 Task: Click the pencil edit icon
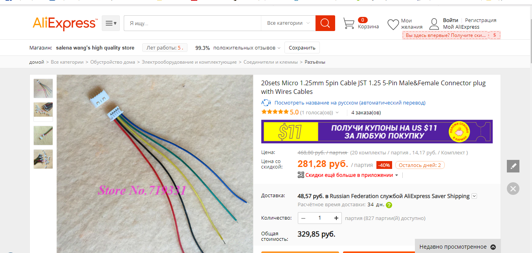(513, 166)
